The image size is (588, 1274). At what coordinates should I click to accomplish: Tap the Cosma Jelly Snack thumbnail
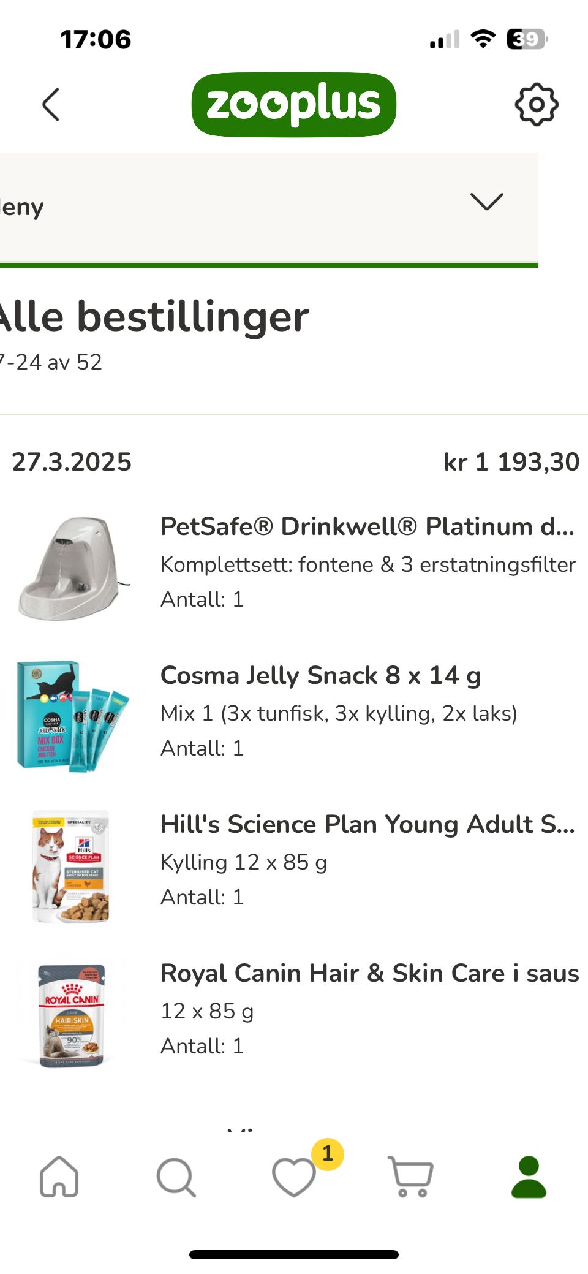[x=72, y=716]
